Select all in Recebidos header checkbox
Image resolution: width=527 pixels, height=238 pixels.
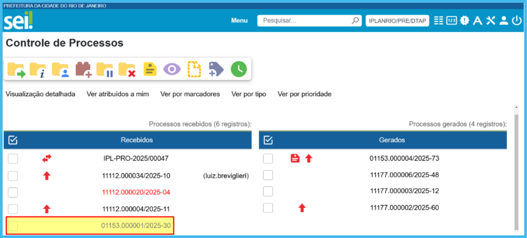pyautogui.click(x=13, y=140)
